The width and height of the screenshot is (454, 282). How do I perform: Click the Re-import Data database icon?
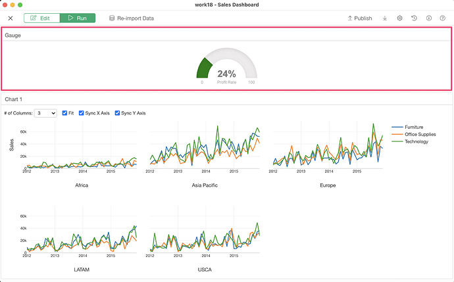pyautogui.click(x=112, y=18)
